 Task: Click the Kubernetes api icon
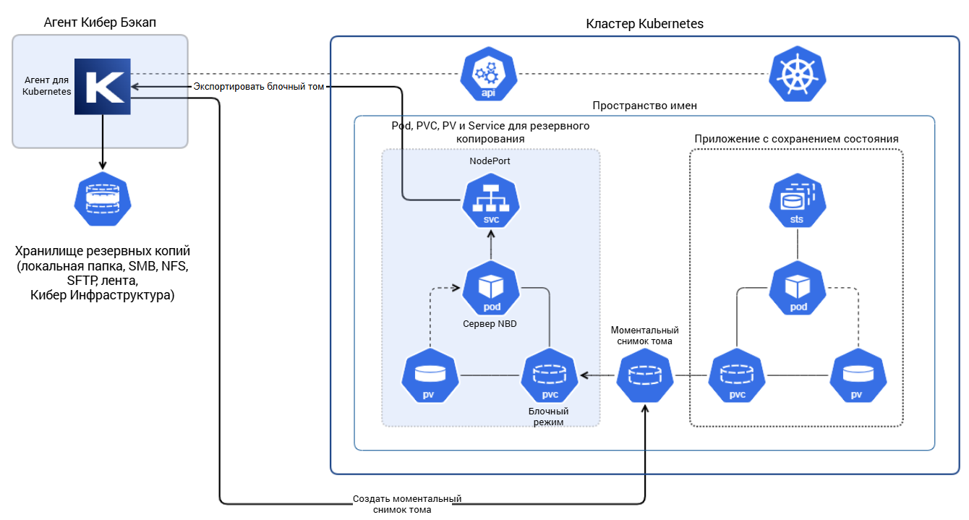[490, 75]
